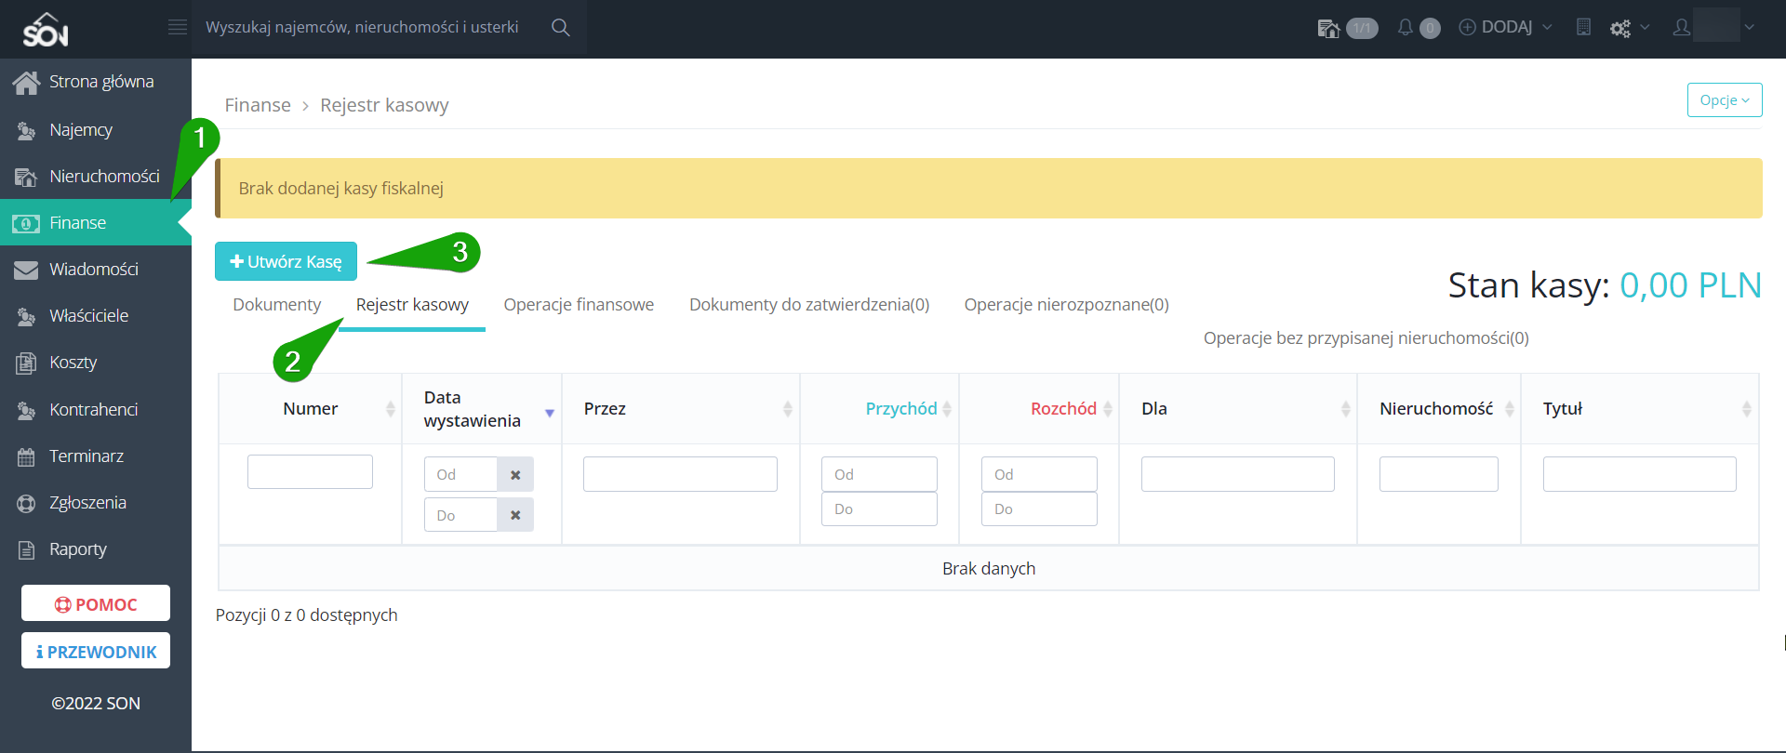Viewport: 1786px width, 753px height.
Task: Open Nieruchomości in the sidebar
Action: pos(96,177)
